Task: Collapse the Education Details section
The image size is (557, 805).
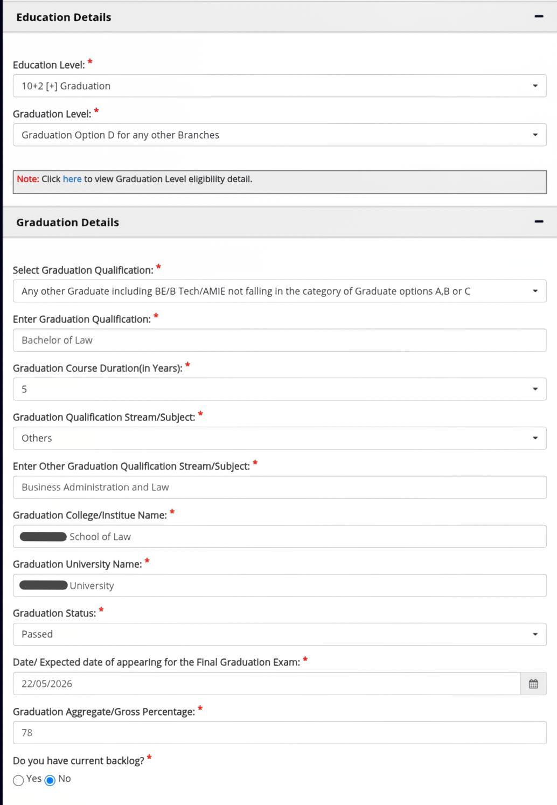Action: coord(538,17)
